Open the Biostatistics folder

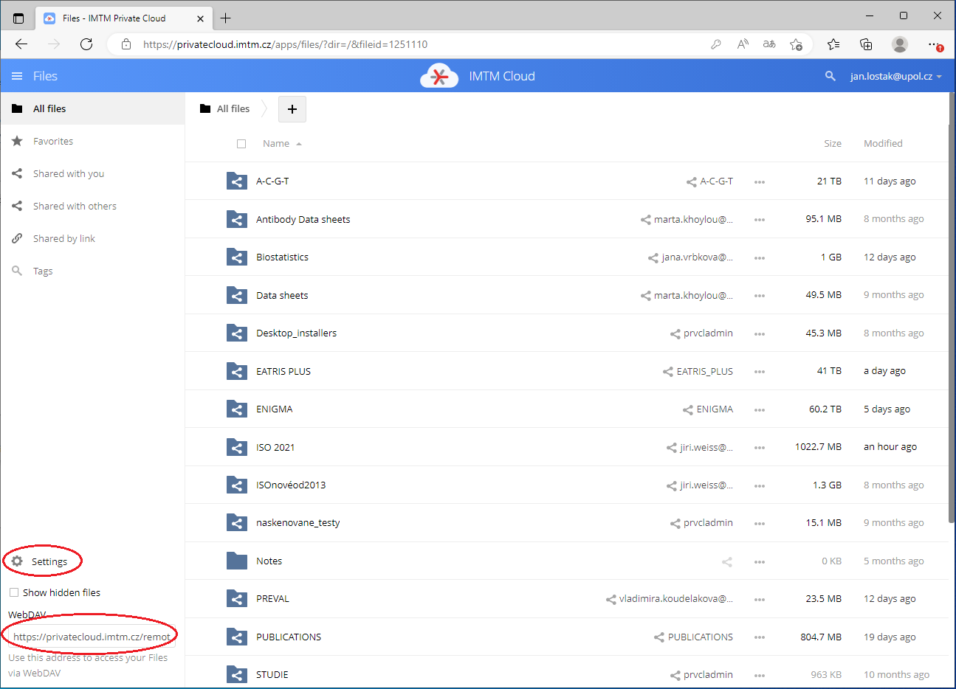282,257
